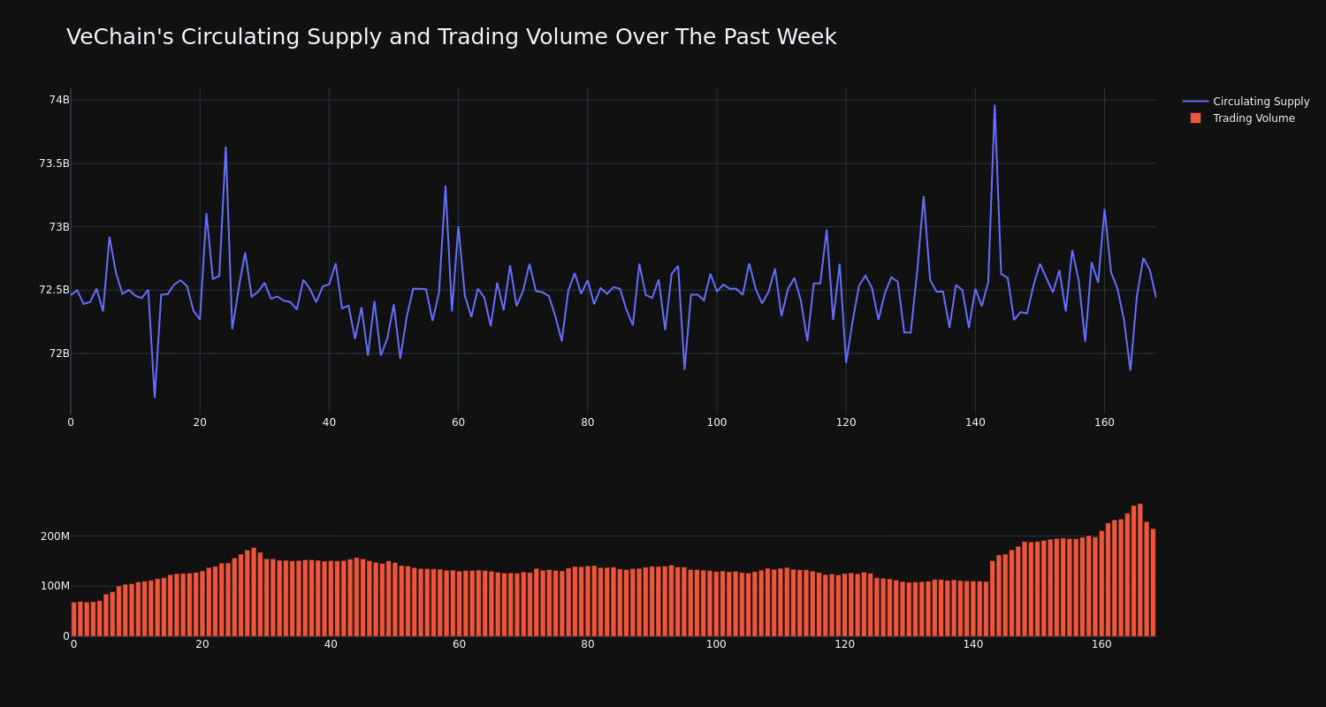Click the 200M volume axis label
1326x707 pixels.
pos(55,536)
